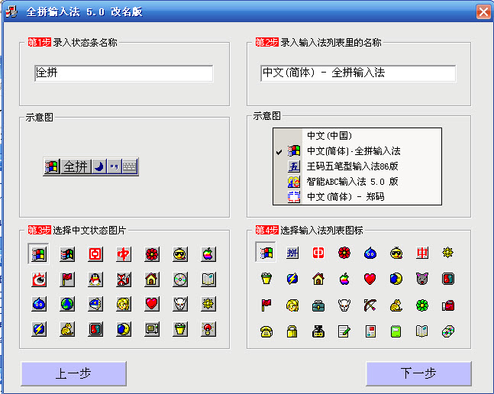Choose the green flower list icon

422,305
